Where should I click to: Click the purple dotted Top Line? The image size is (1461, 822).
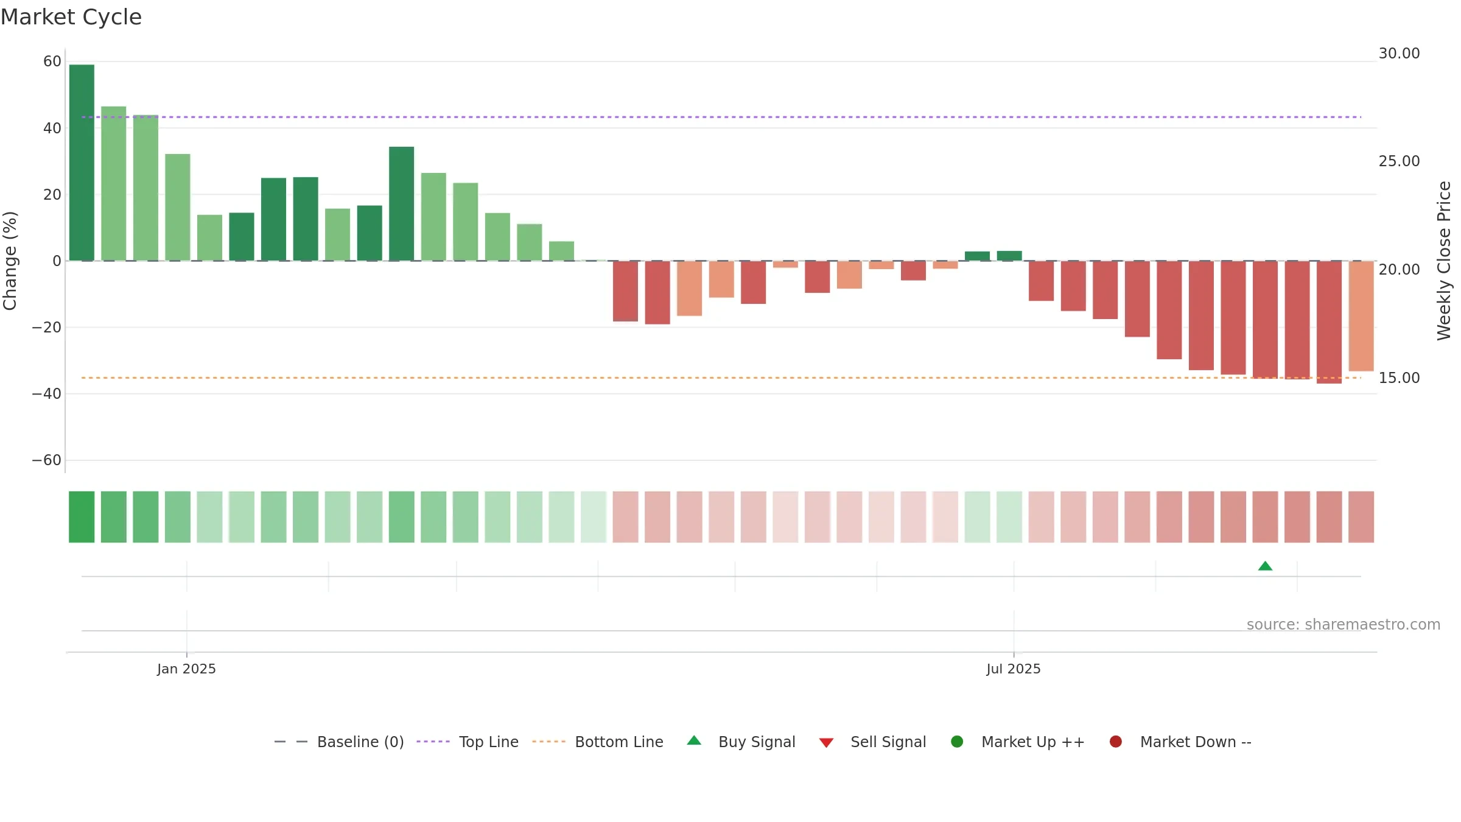(721, 117)
